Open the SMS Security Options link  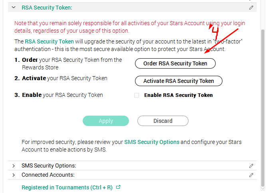coord(152,142)
